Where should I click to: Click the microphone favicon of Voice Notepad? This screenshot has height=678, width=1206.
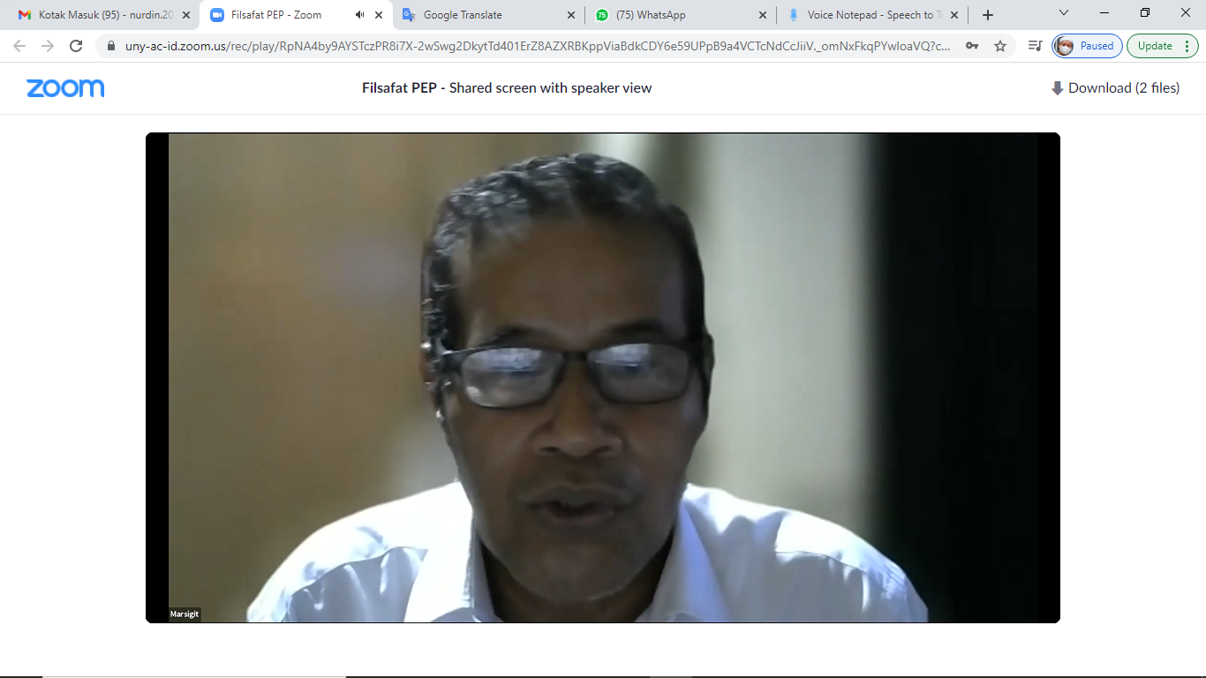(793, 15)
